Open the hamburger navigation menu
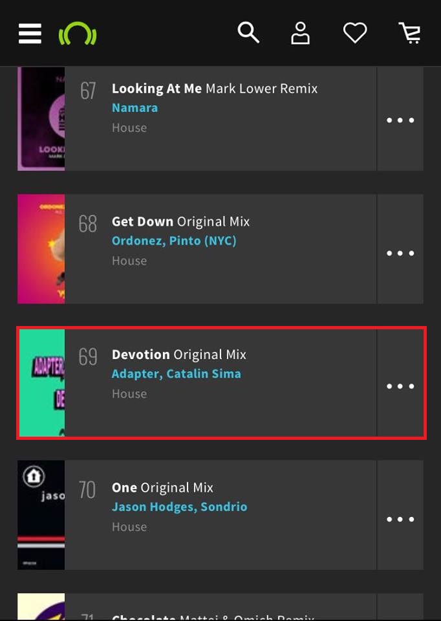Screen dimensions: 441x621 point(30,34)
